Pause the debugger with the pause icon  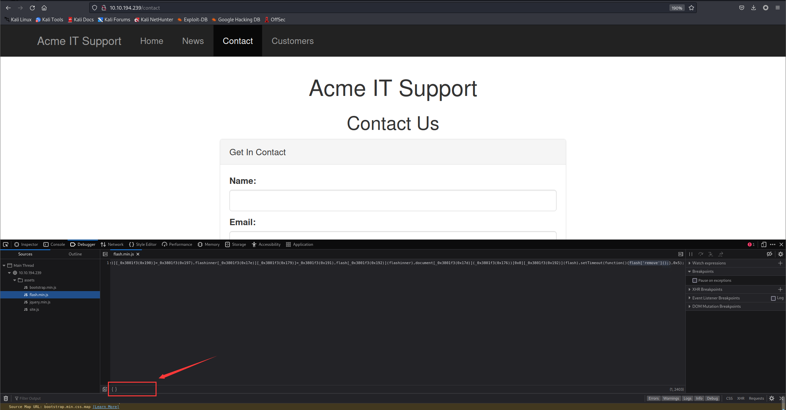(691, 254)
